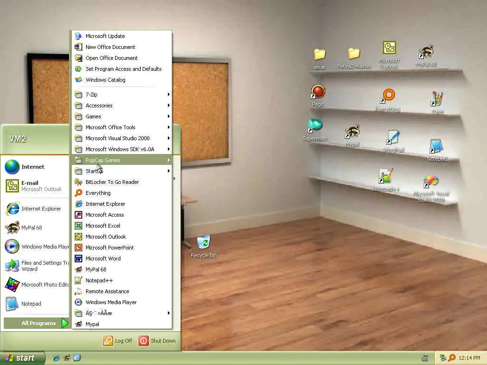487x365 pixels.
Task: Choose Open Office Document
Action: 122,58
